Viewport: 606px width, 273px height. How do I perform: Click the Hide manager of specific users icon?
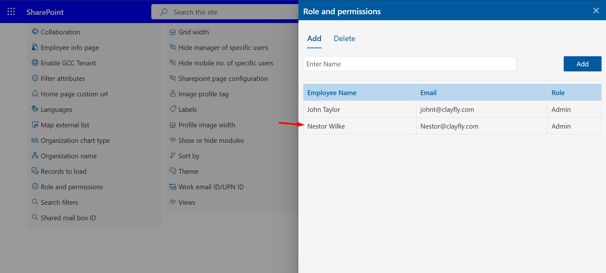[x=173, y=47]
